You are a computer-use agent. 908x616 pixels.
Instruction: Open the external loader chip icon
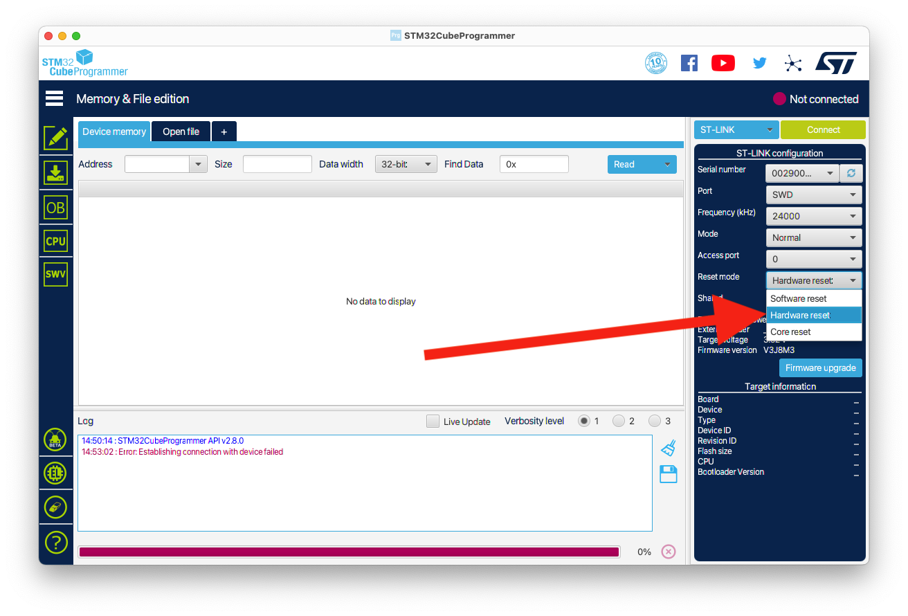pyautogui.click(x=55, y=473)
